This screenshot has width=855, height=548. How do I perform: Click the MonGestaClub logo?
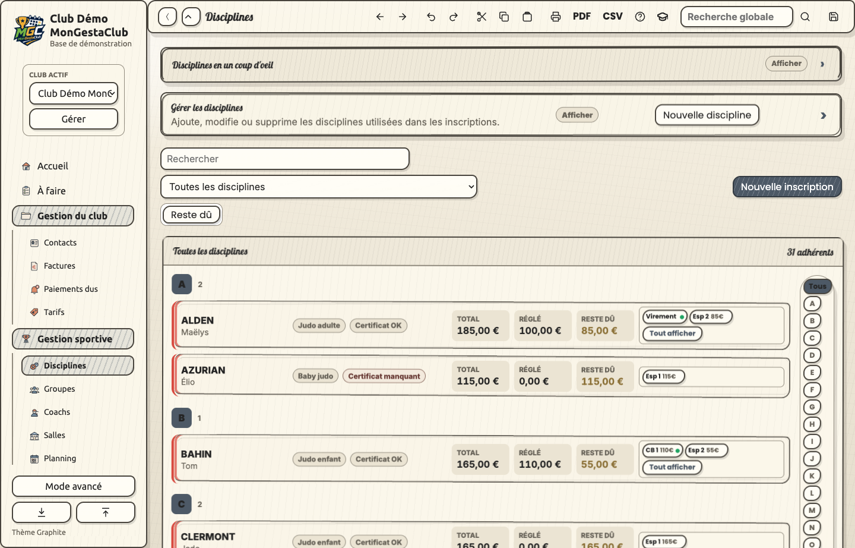pos(29,30)
